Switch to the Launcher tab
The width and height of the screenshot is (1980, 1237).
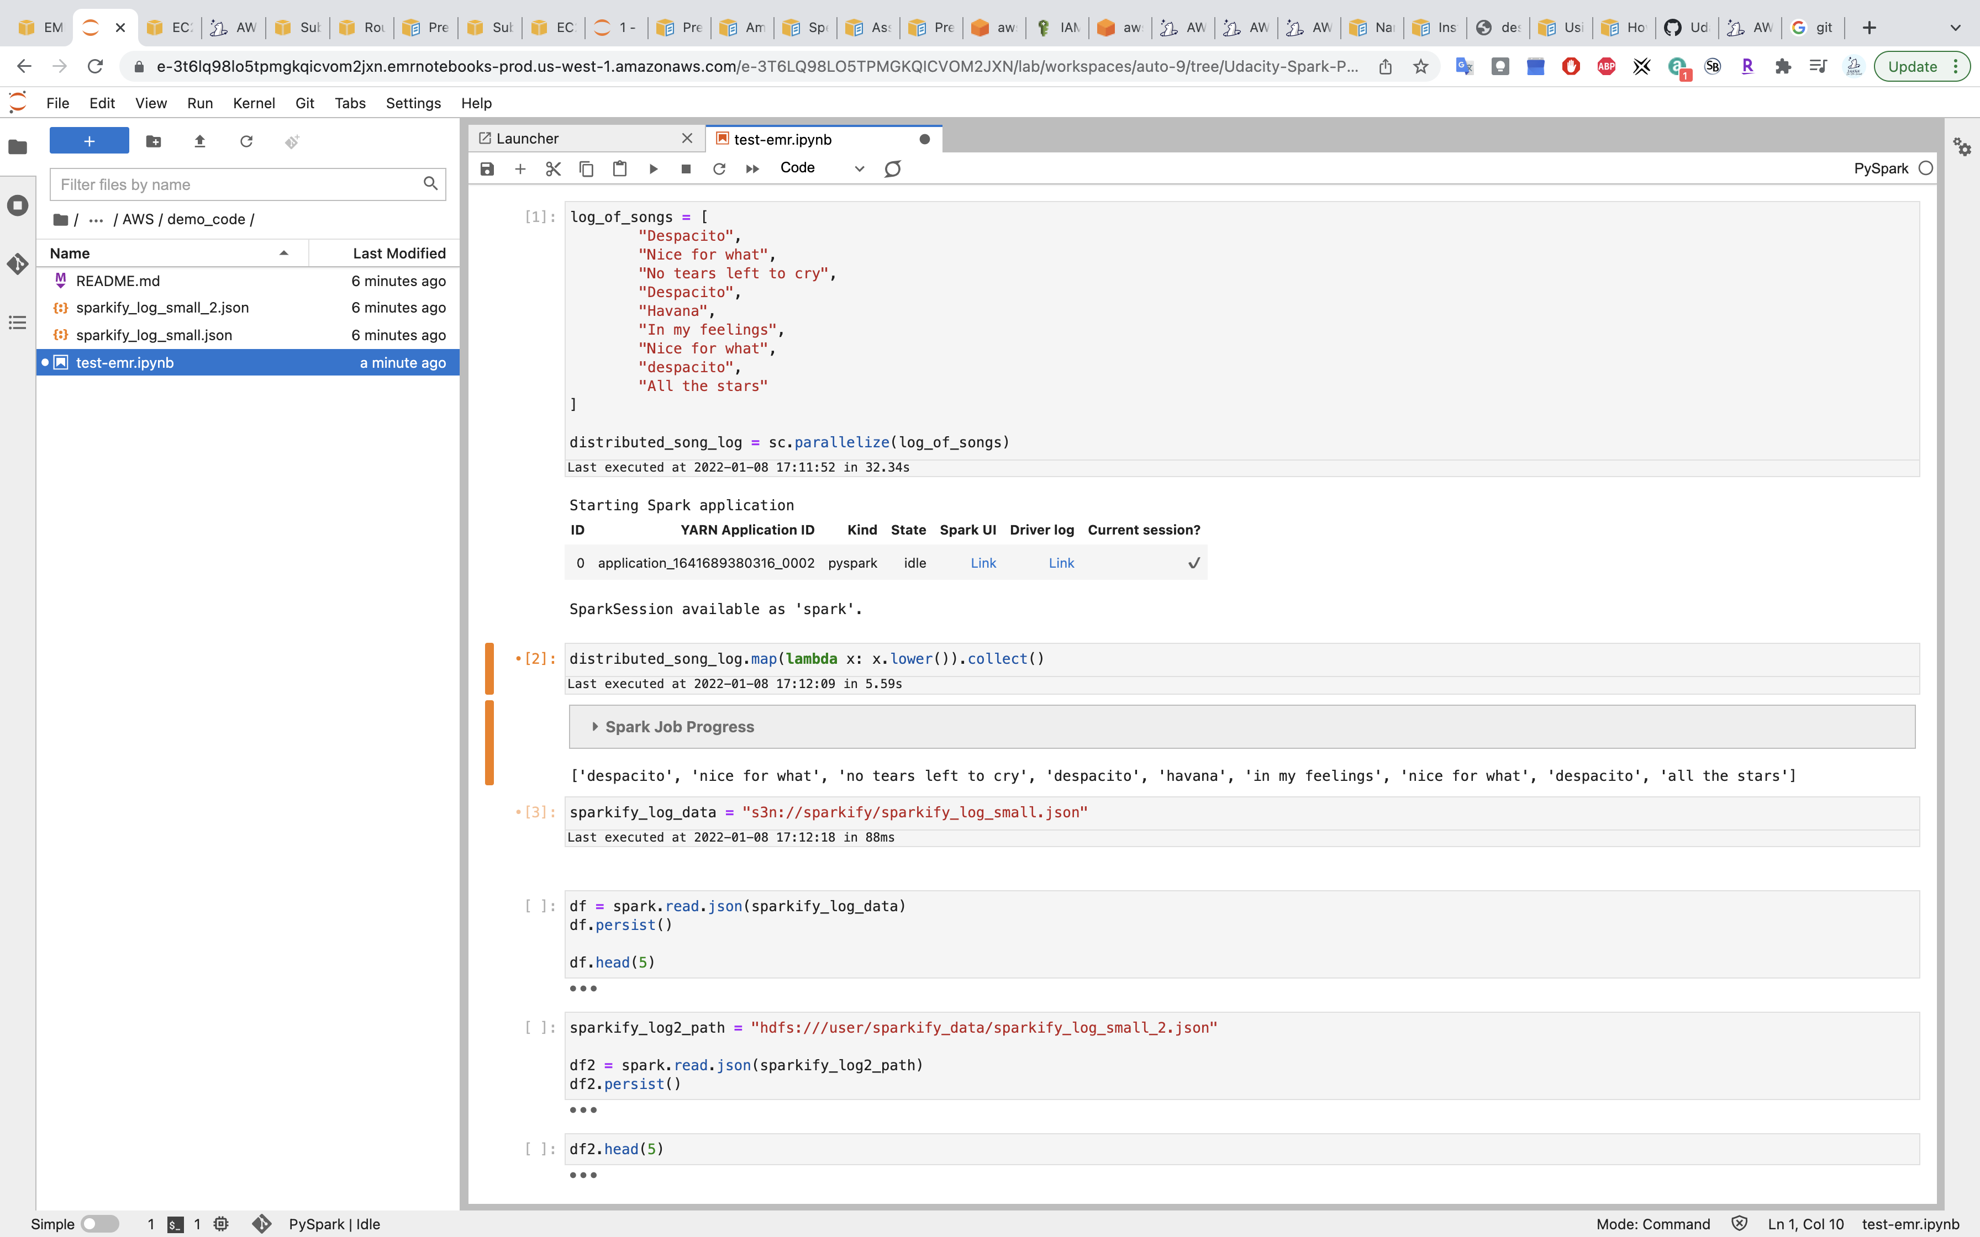pos(527,139)
